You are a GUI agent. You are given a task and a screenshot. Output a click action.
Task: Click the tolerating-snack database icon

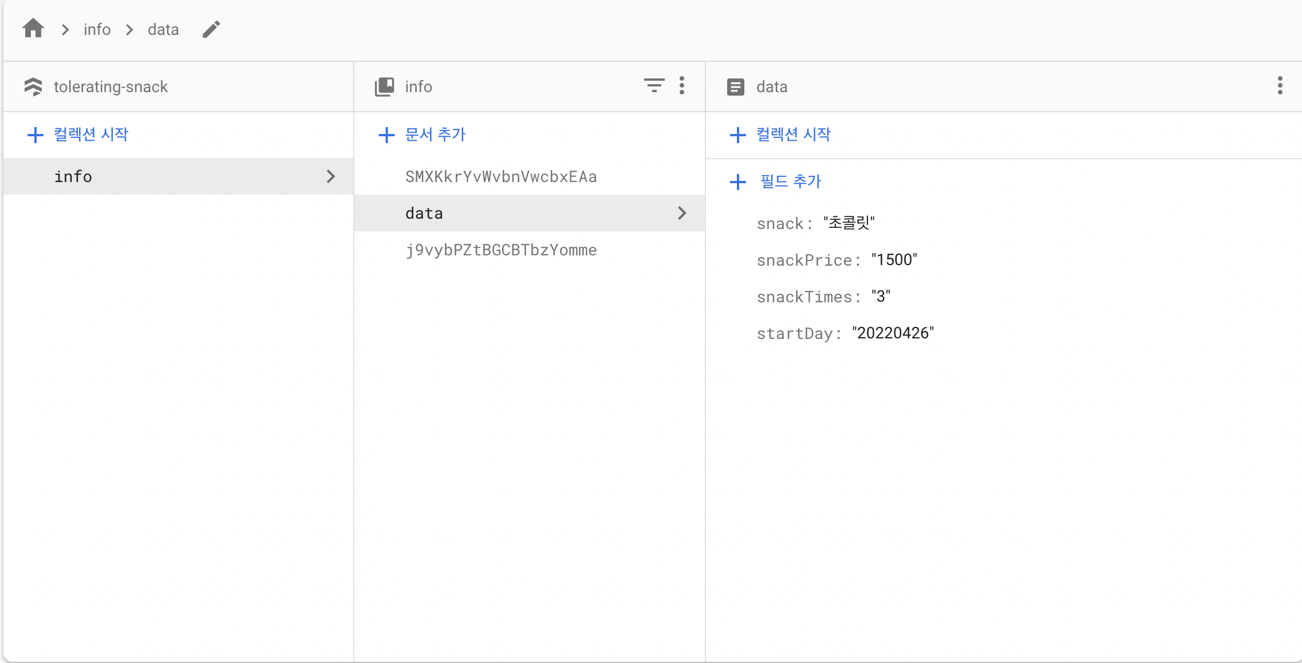click(33, 86)
